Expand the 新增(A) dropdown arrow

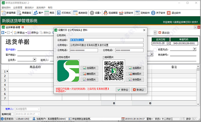pyautogui.click(x=26, y=33)
